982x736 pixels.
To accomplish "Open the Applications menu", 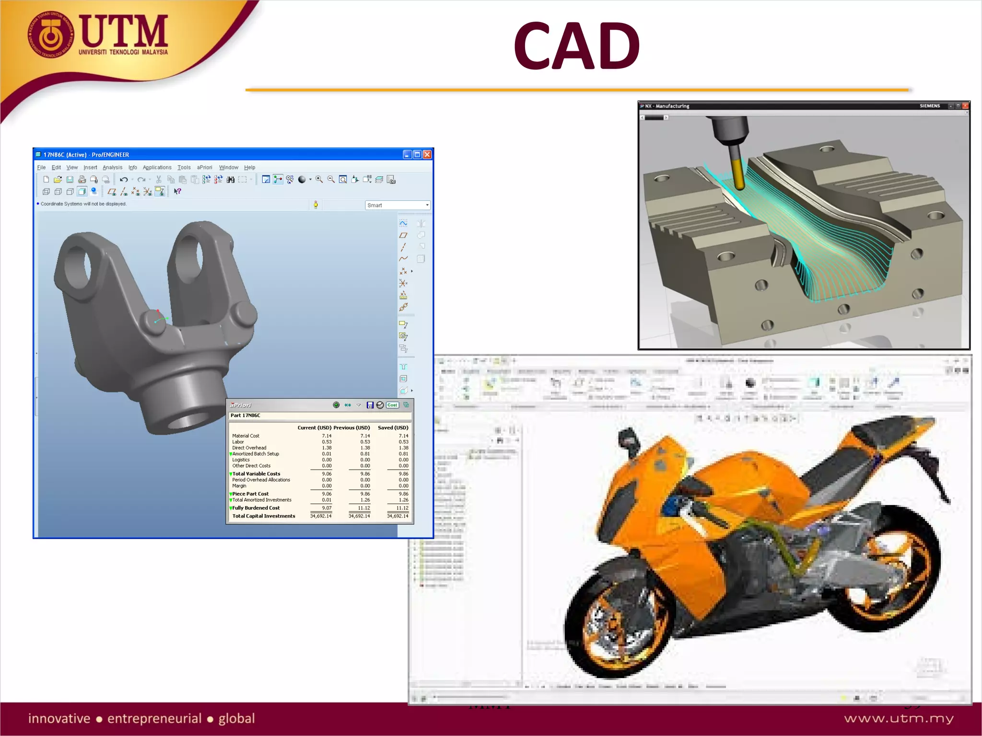I will [x=157, y=168].
